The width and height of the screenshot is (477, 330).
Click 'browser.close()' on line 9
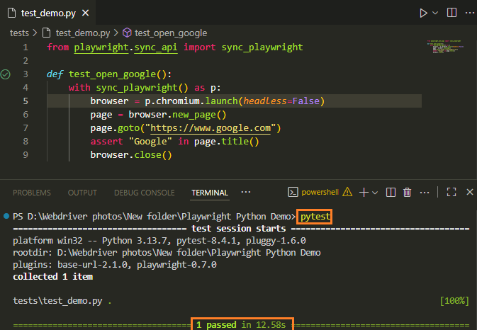131,155
